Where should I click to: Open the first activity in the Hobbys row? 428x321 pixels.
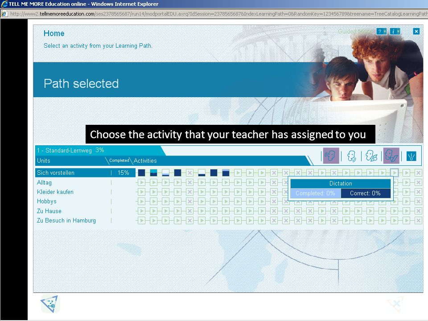(x=141, y=202)
